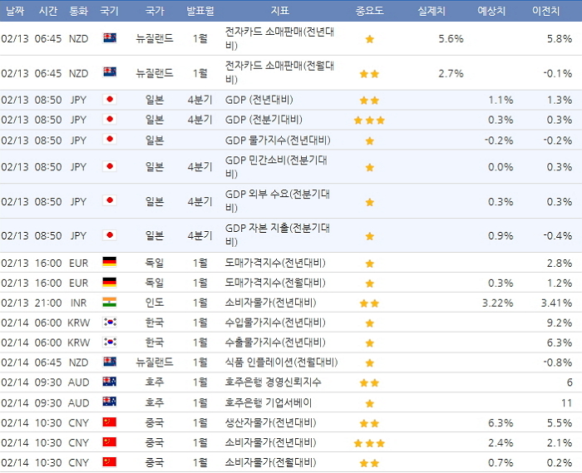This screenshot has width=582, height=473.
Task: Click the three-star rating in the China 소비자물가(전년대비) row
Action: [369, 443]
